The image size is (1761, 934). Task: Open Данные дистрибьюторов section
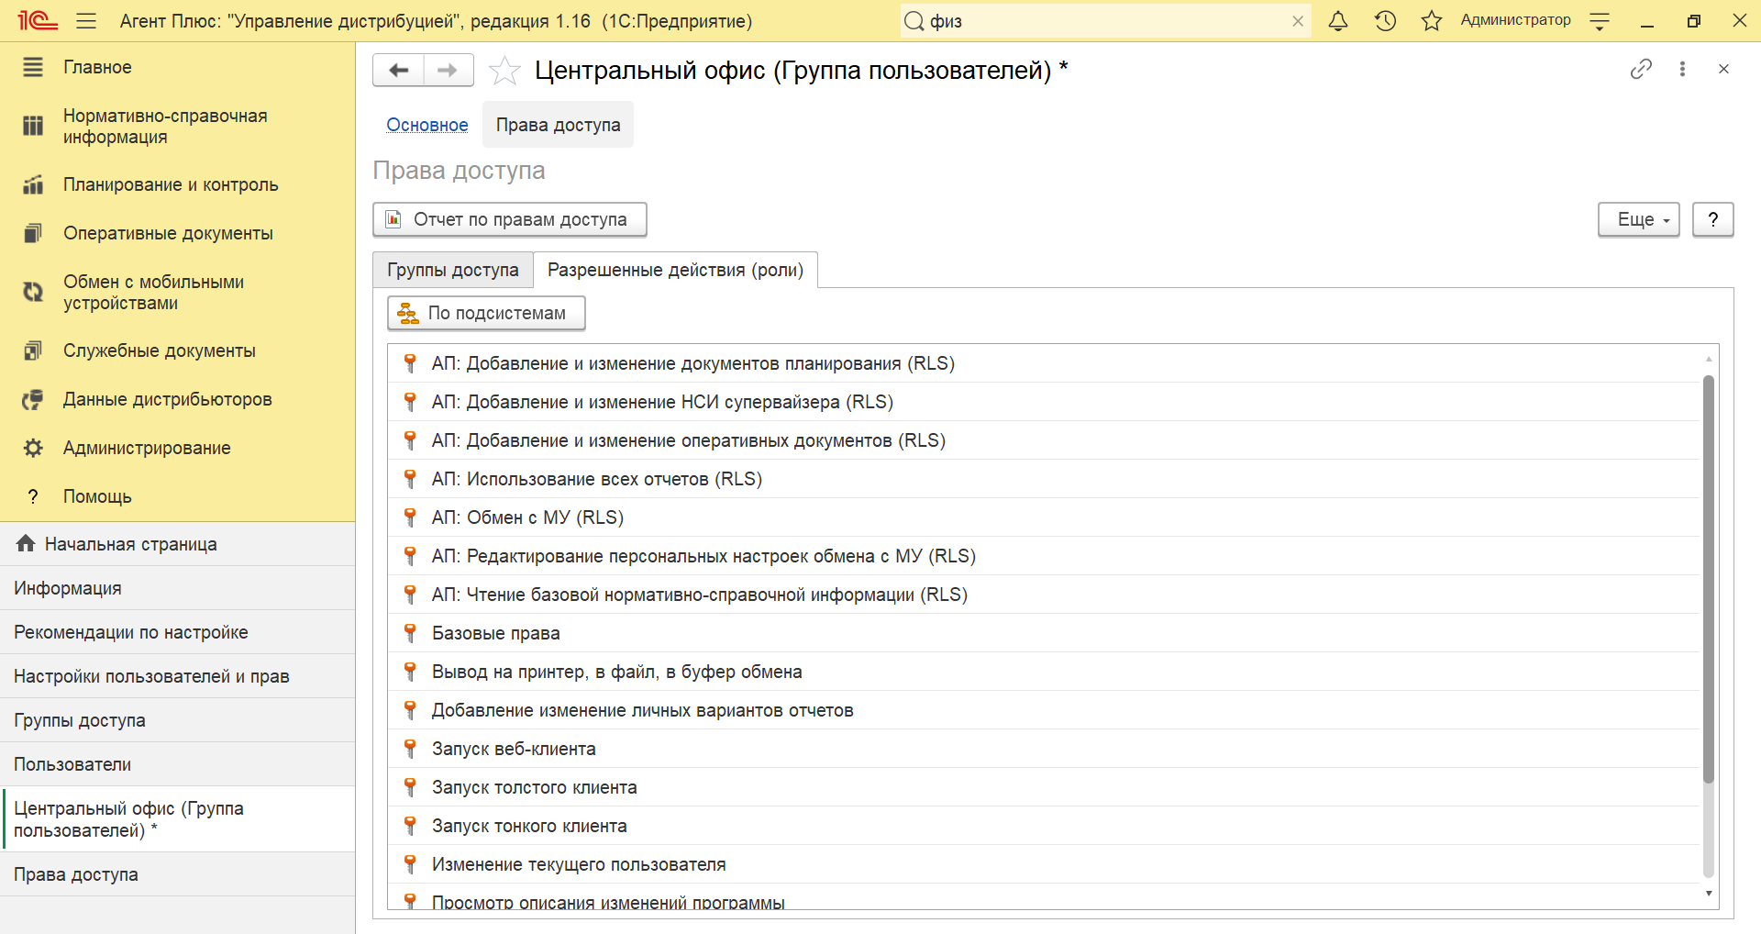(x=177, y=399)
